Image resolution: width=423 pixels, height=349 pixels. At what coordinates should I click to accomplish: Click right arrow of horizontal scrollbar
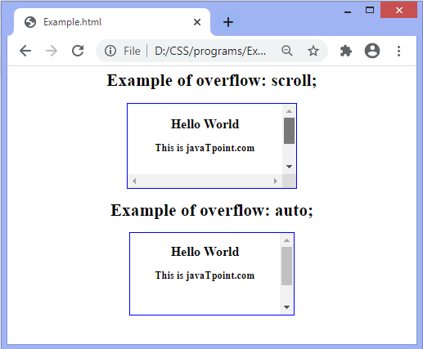[x=276, y=181]
